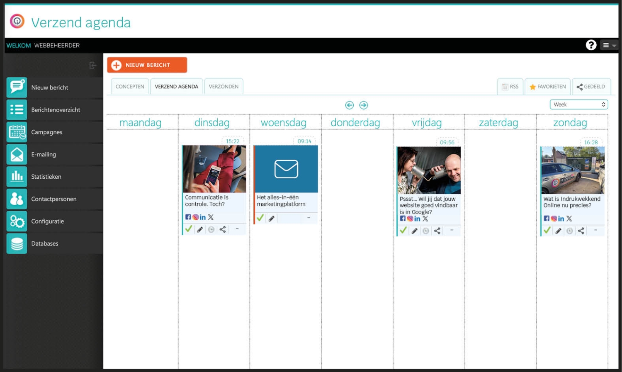The width and height of the screenshot is (622, 372).
Task: Go to next week with right arrow
Action: [x=364, y=105]
